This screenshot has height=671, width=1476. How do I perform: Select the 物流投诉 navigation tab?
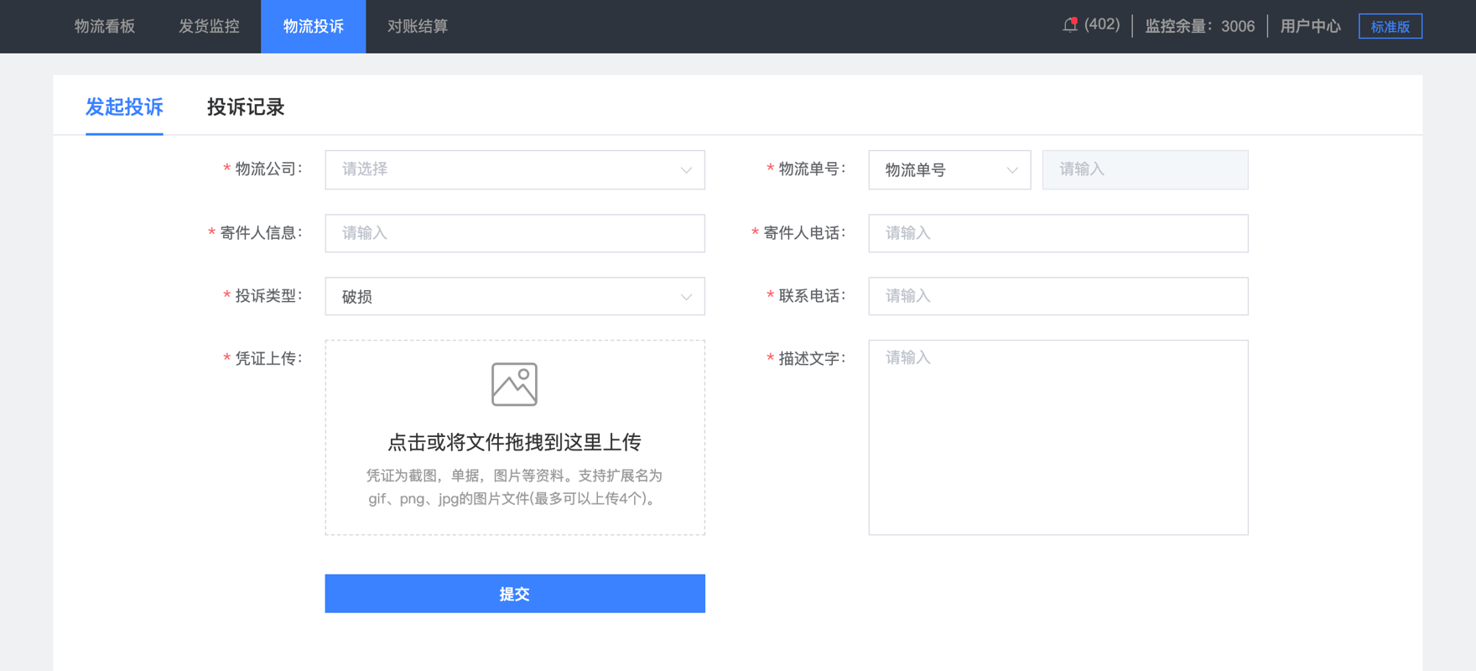pyautogui.click(x=313, y=27)
